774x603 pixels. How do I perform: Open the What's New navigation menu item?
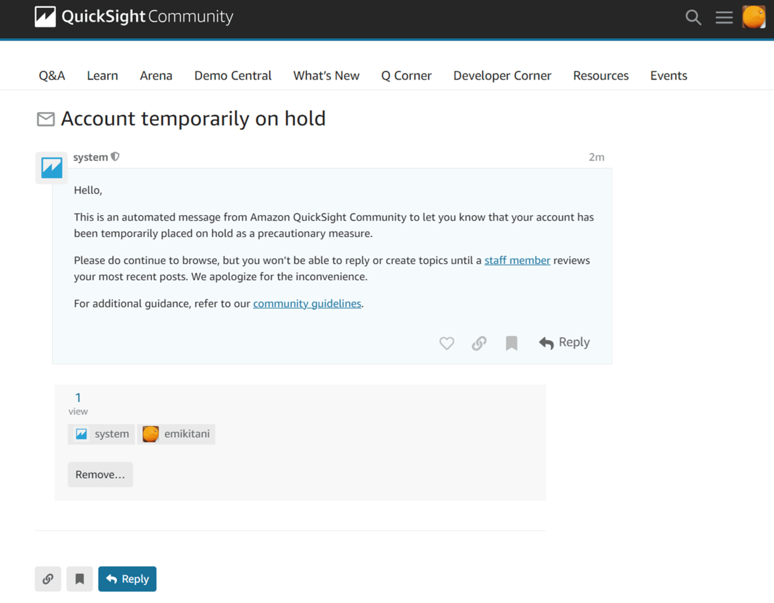(x=327, y=75)
